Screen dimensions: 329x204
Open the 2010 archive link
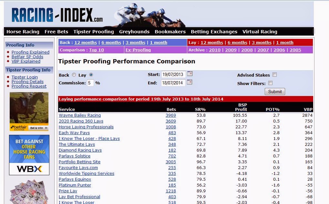click(215, 50)
